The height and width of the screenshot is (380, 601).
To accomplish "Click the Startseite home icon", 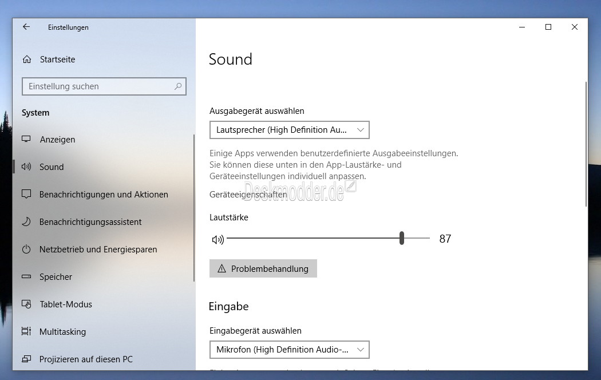I will 26,60.
